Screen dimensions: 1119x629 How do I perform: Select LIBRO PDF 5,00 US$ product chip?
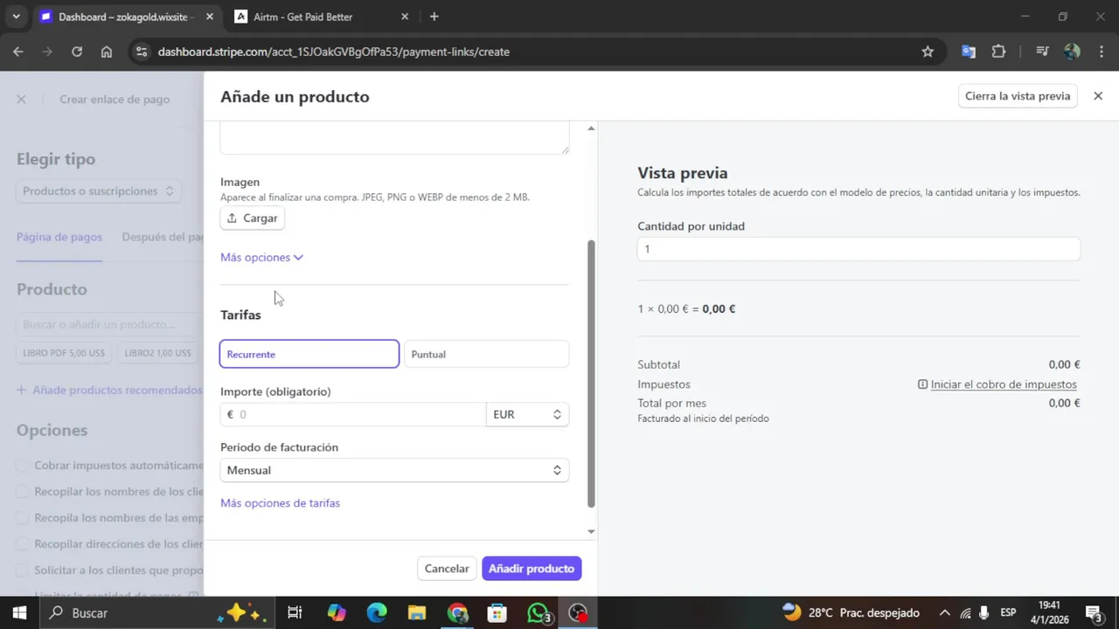click(65, 353)
